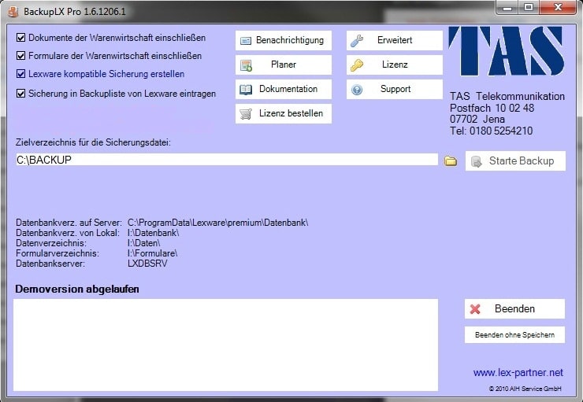Toggle Lexware kompatible Sicherung erstellen checkbox

(20, 74)
